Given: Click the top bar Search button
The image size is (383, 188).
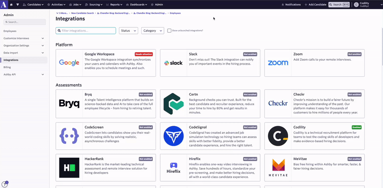Looking at the screenshot, I should click(x=339, y=5).
